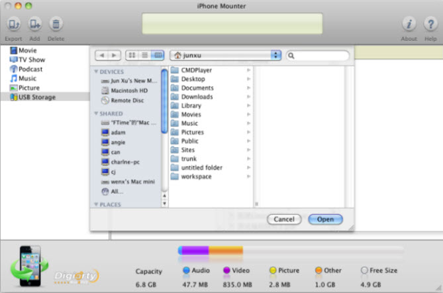Switch to column view
The width and height of the screenshot is (443, 293).
[x=158, y=55]
